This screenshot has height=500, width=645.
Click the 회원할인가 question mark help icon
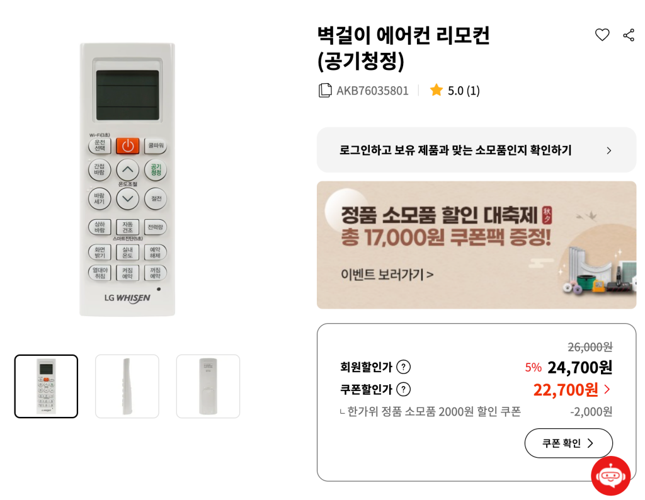click(404, 366)
